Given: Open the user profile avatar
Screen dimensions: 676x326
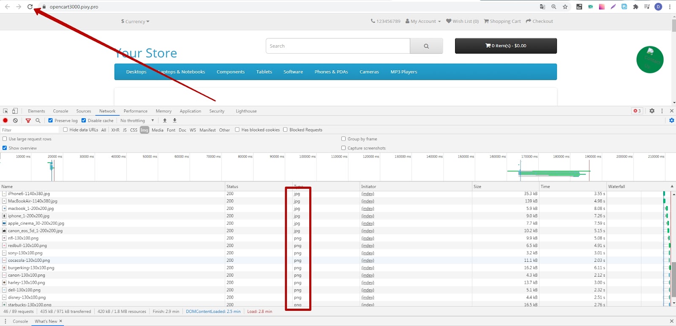Looking at the screenshot, I should [658, 7].
